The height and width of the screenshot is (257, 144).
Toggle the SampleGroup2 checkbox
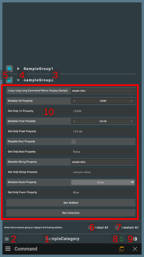(9, 80)
